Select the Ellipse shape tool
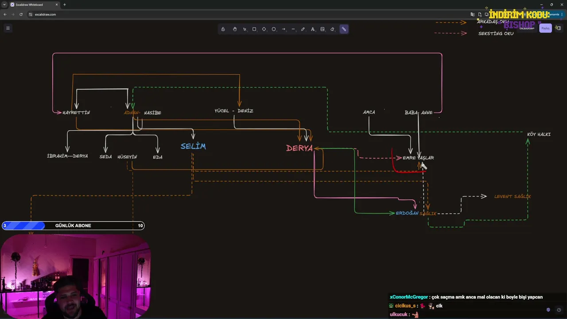The image size is (567, 319). 274,29
